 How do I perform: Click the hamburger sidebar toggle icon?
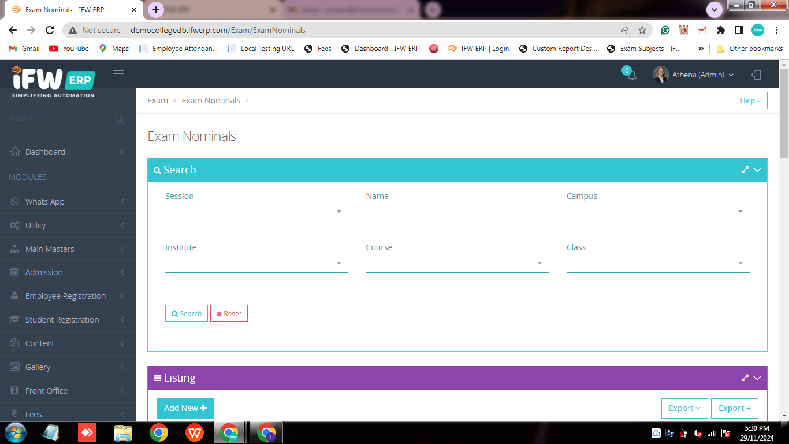click(x=119, y=73)
